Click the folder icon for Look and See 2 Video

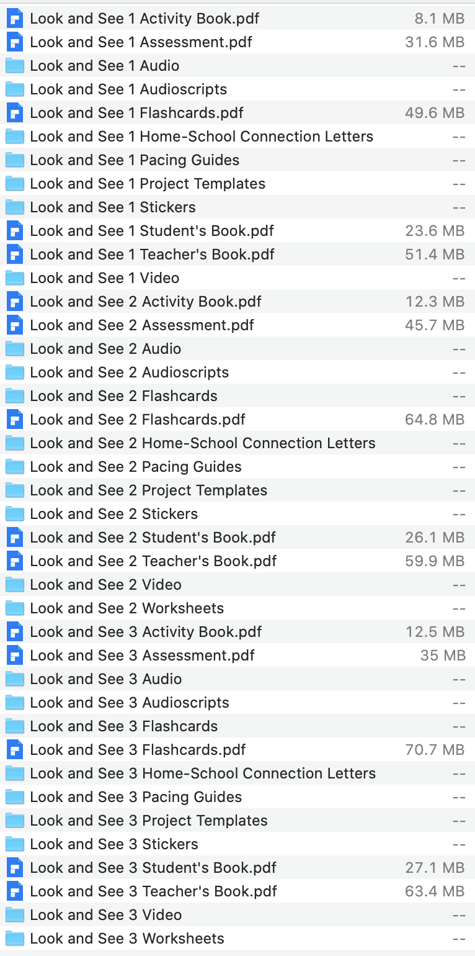[x=14, y=584]
